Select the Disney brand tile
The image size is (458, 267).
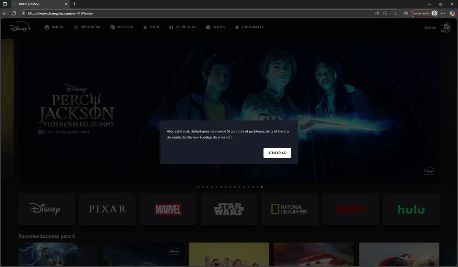pos(47,209)
